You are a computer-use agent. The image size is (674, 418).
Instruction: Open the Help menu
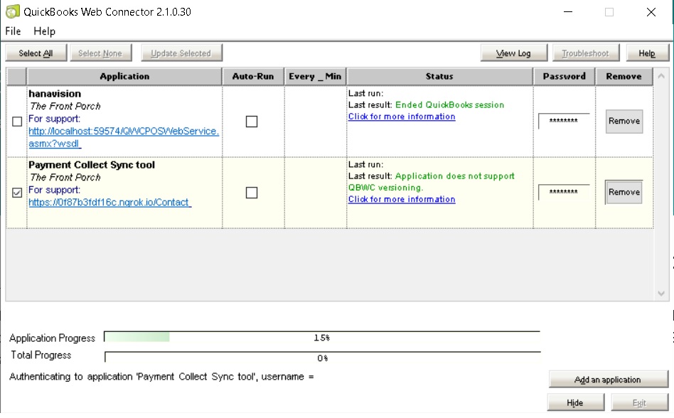click(x=44, y=31)
